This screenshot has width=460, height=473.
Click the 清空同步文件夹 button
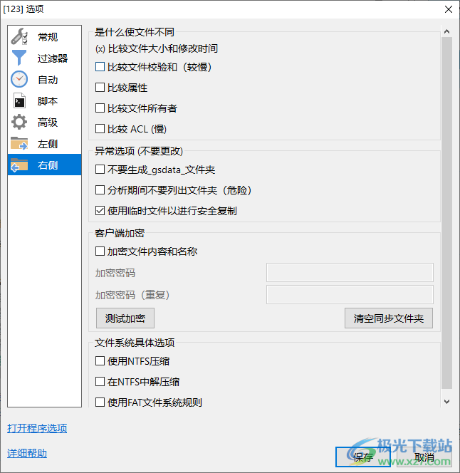click(x=389, y=318)
